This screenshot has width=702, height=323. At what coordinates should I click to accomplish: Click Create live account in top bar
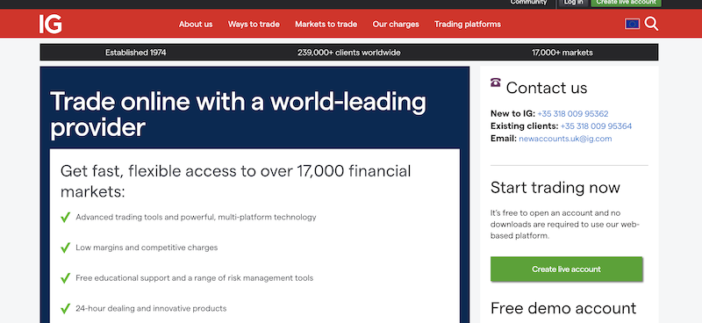pos(626,3)
